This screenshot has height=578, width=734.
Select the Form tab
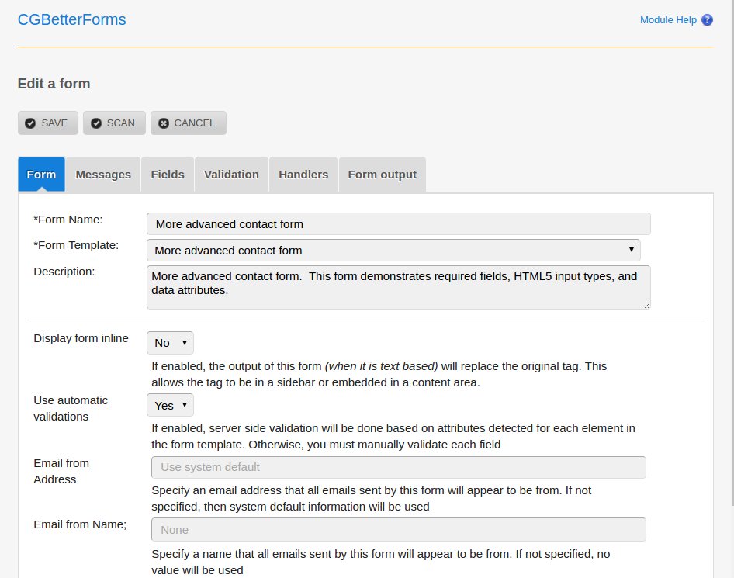(41, 174)
